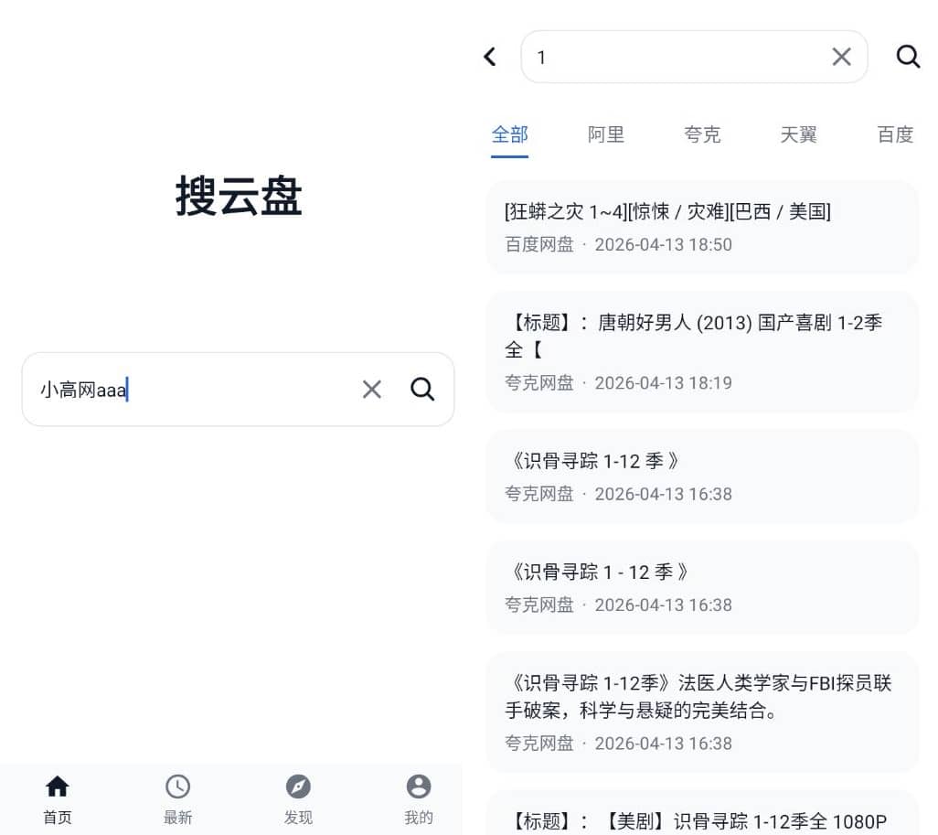Switch to the 阿里 tab

[606, 134]
